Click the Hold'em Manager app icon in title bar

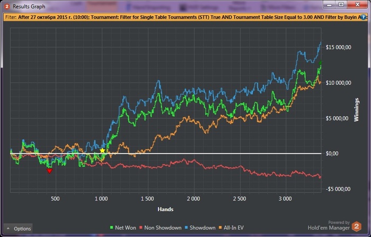pyautogui.click(x=7, y=6)
